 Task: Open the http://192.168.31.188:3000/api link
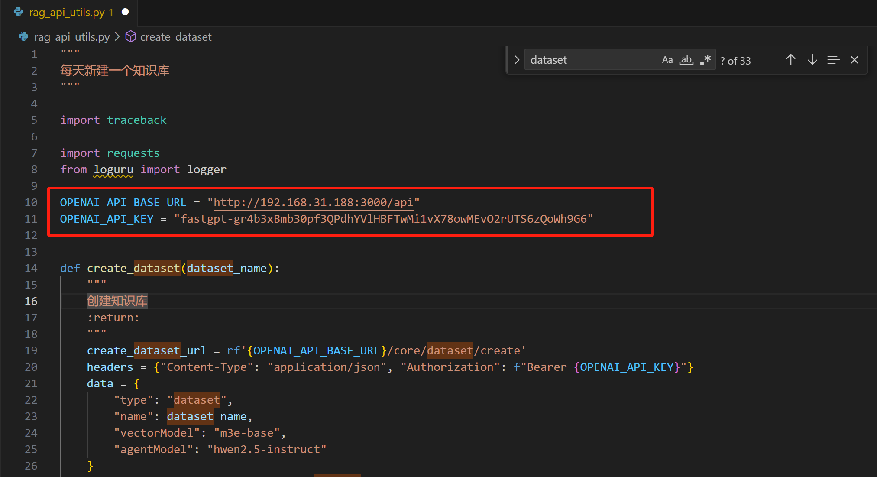[313, 202]
